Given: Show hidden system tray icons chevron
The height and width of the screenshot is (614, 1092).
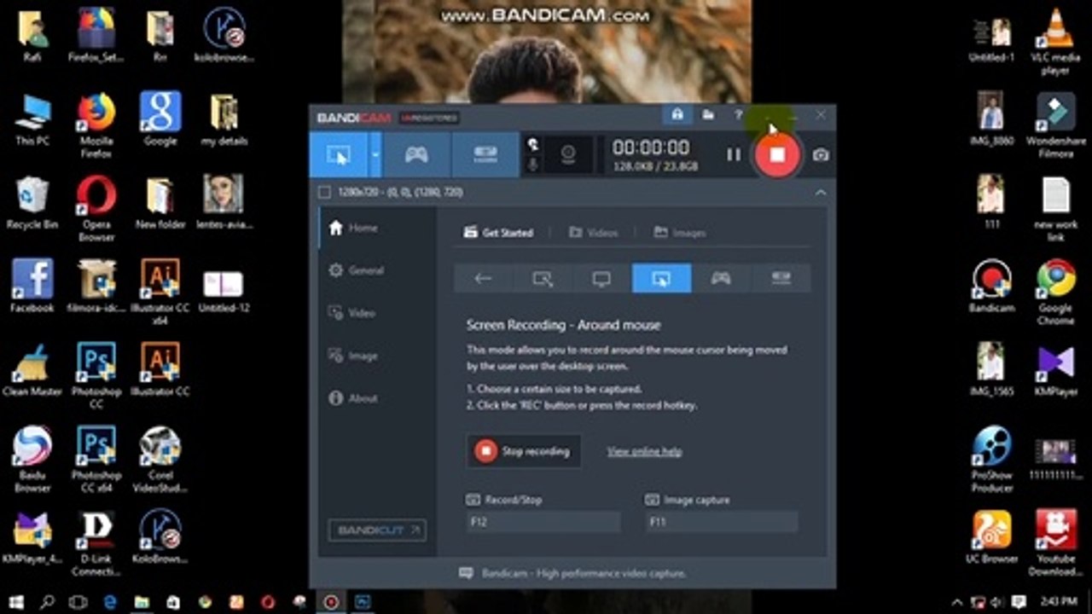Looking at the screenshot, I should [956, 602].
